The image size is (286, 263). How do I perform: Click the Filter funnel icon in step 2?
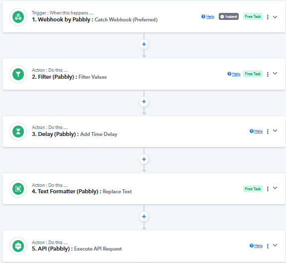tap(18, 74)
